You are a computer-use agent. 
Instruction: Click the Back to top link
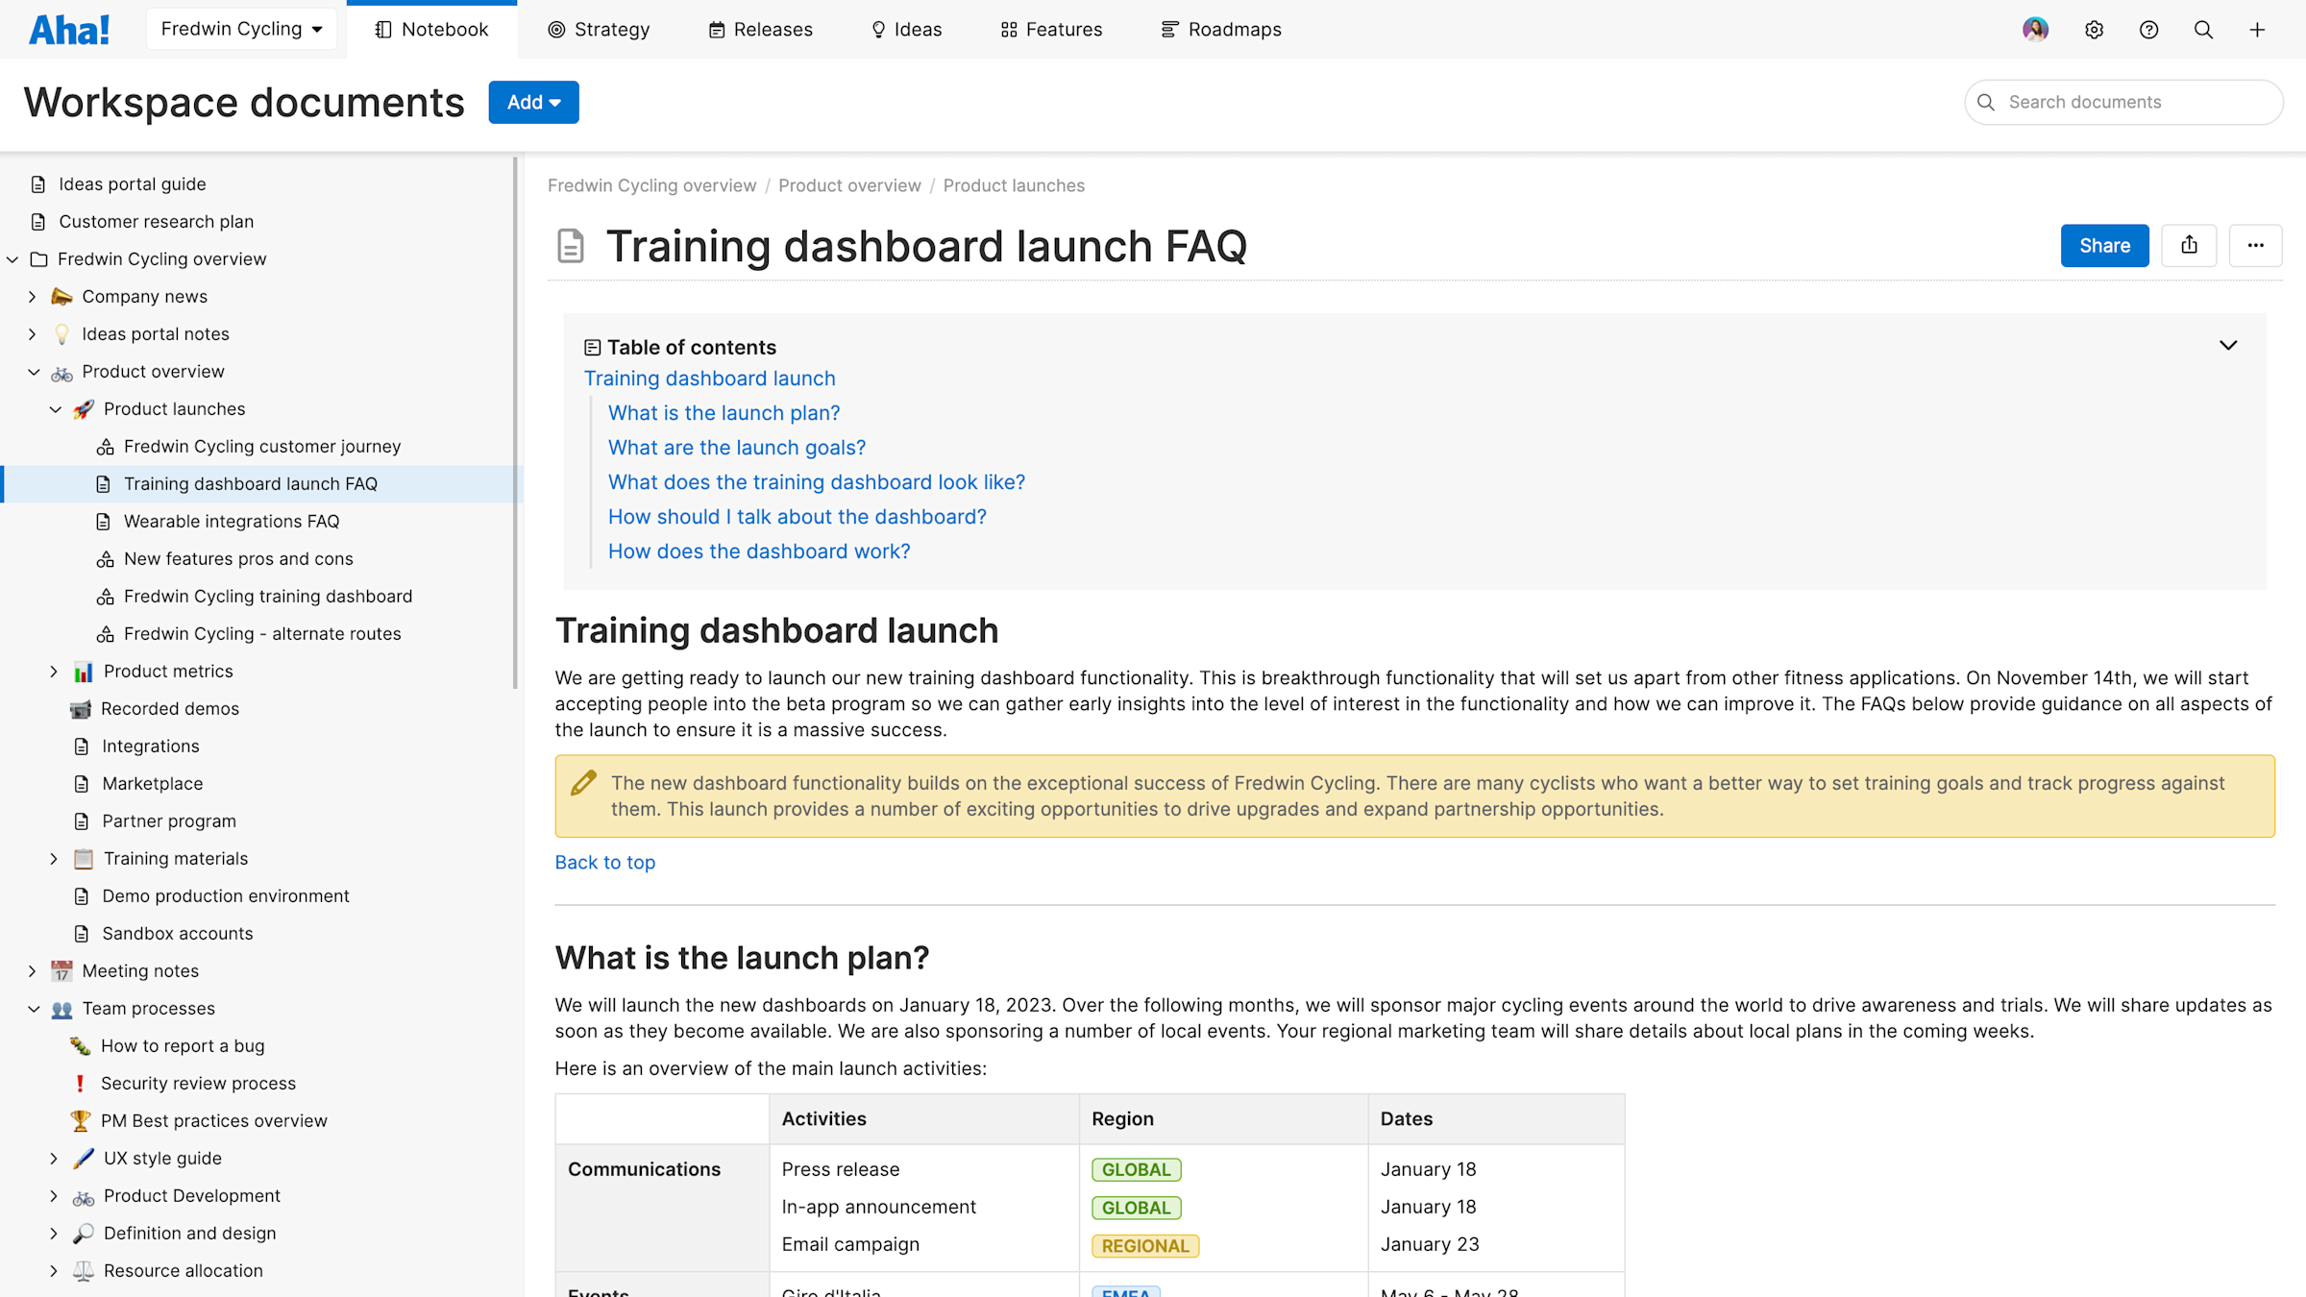[x=604, y=862]
